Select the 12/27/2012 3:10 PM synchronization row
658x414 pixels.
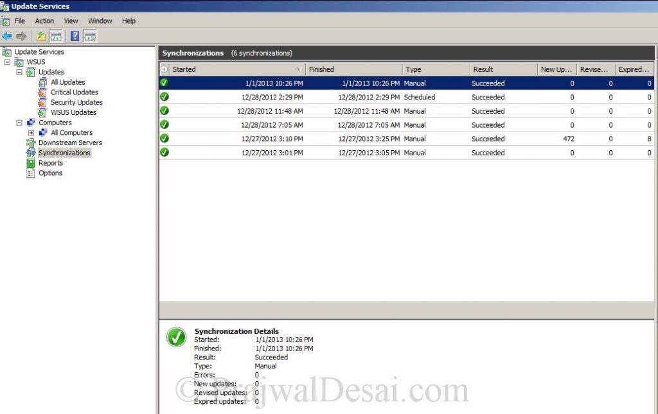click(406, 139)
